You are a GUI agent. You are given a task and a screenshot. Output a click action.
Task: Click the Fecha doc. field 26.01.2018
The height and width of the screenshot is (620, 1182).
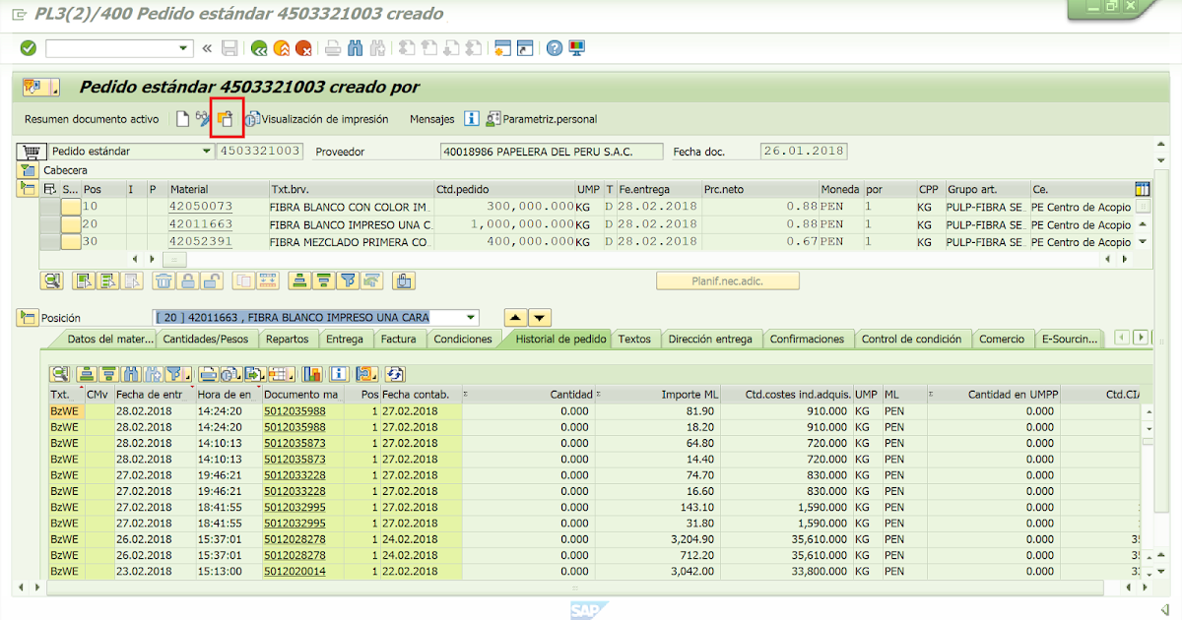pyautogui.click(x=804, y=152)
